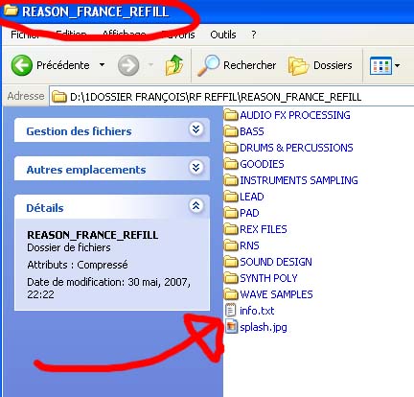414x397 pixels.
Task: Select the PAD folder icon
Action: [231, 213]
